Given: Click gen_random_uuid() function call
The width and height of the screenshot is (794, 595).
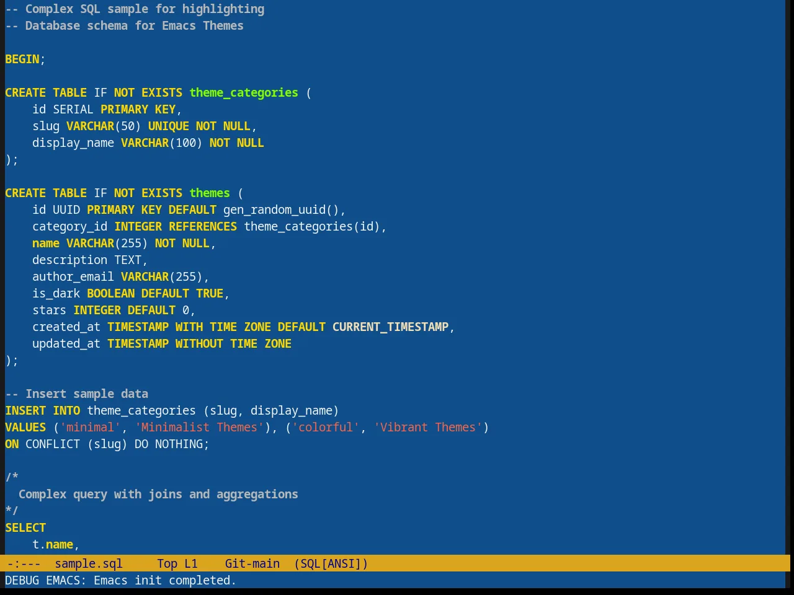Looking at the screenshot, I should [x=281, y=209].
